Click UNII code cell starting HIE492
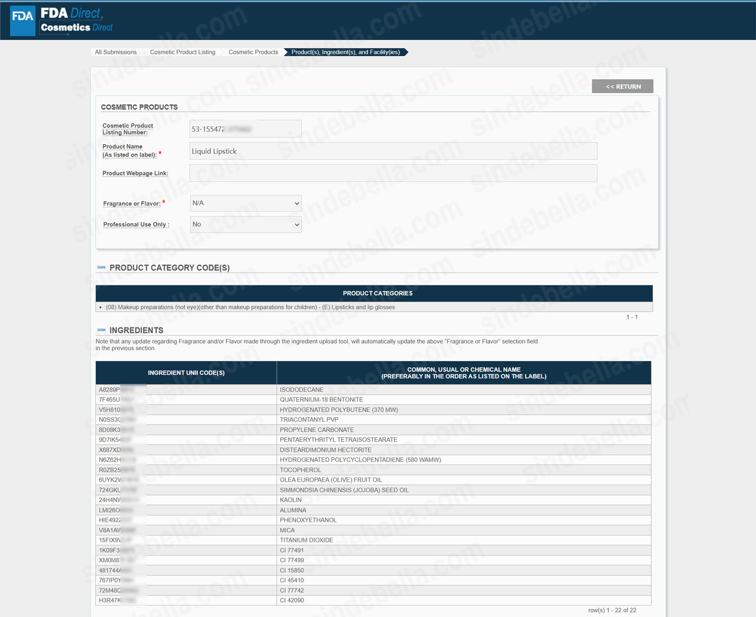The width and height of the screenshot is (756, 617). click(186, 520)
